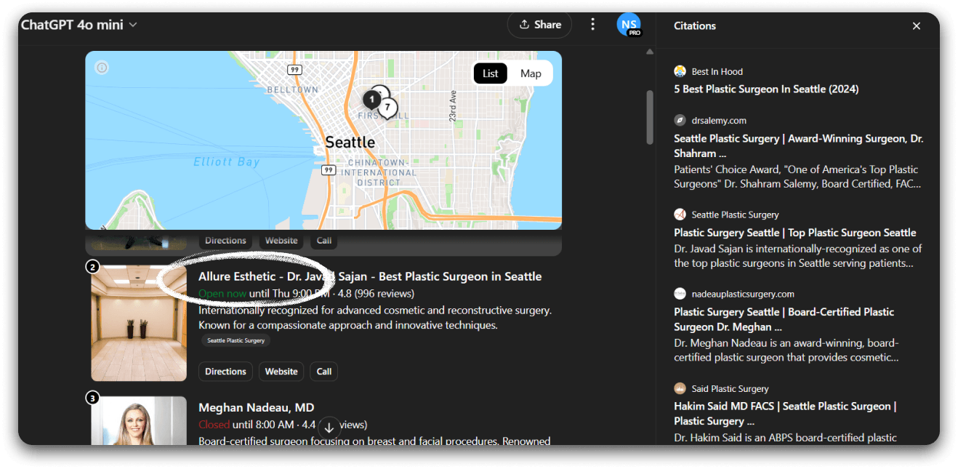The image size is (958, 469).
Task: Click Directions for Allure Esthetic listing
Action: coord(225,372)
